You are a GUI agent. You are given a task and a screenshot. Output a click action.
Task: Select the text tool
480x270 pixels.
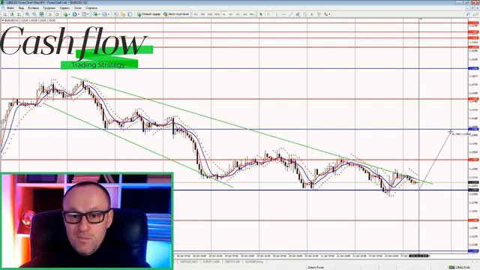312,14
